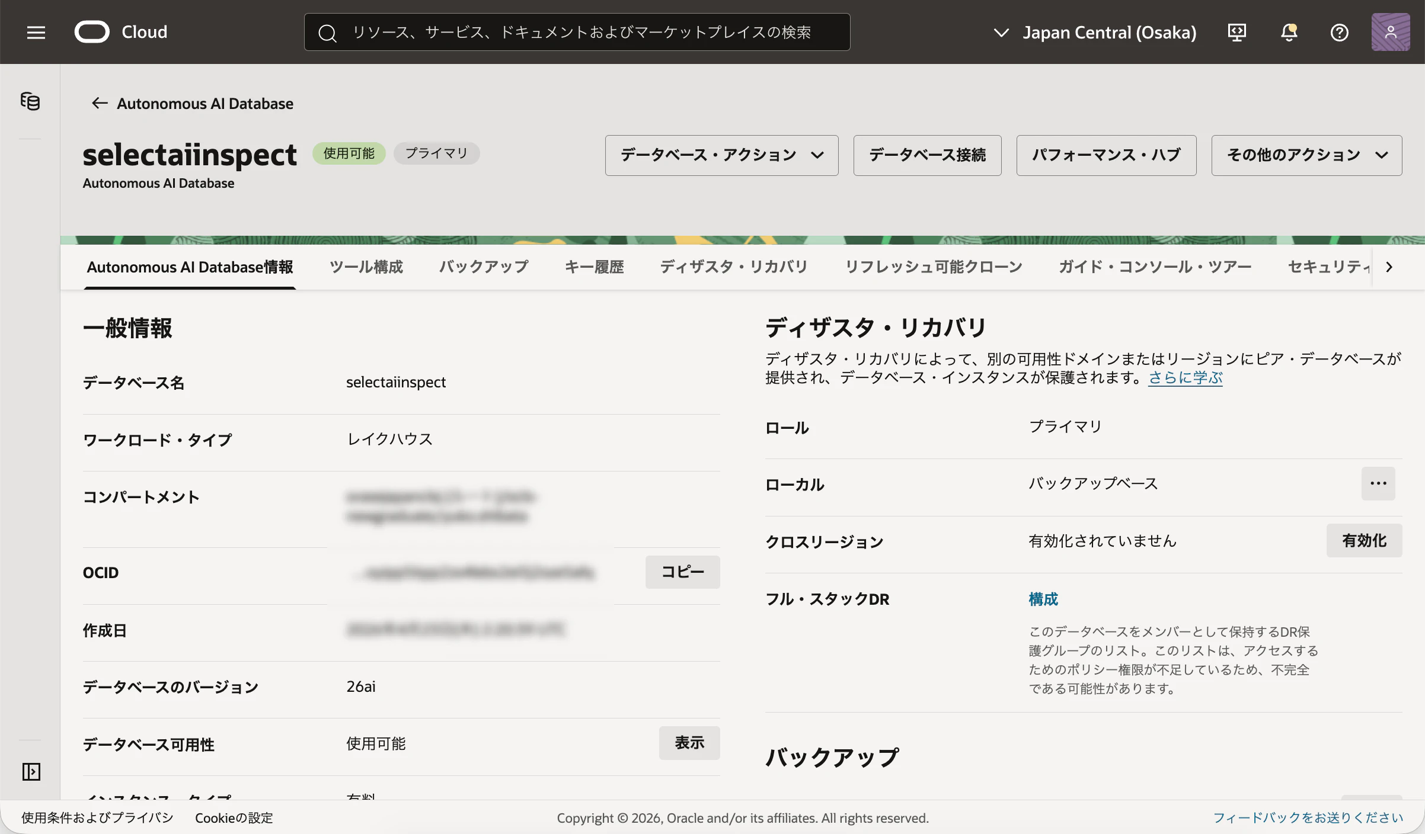Switch to the バックアップ tab
Viewport: 1425px width, 834px height.
pos(484,267)
